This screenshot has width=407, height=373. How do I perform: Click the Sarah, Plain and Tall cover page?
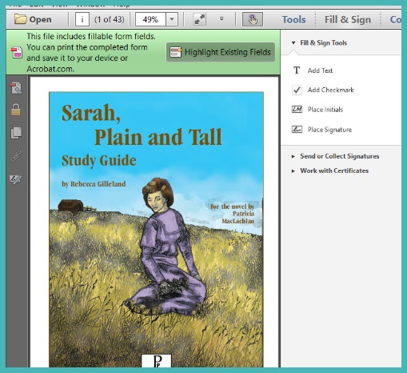[x=156, y=230]
